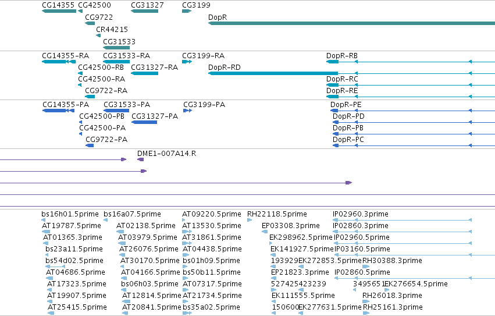Select the CG3199-PA protein

coord(187,111)
